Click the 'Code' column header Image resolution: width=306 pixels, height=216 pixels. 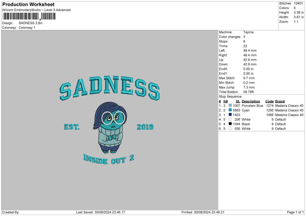(x=269, y=101)
